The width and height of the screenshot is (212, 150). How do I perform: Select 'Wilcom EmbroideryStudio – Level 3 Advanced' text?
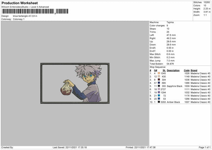click(25, 7)
